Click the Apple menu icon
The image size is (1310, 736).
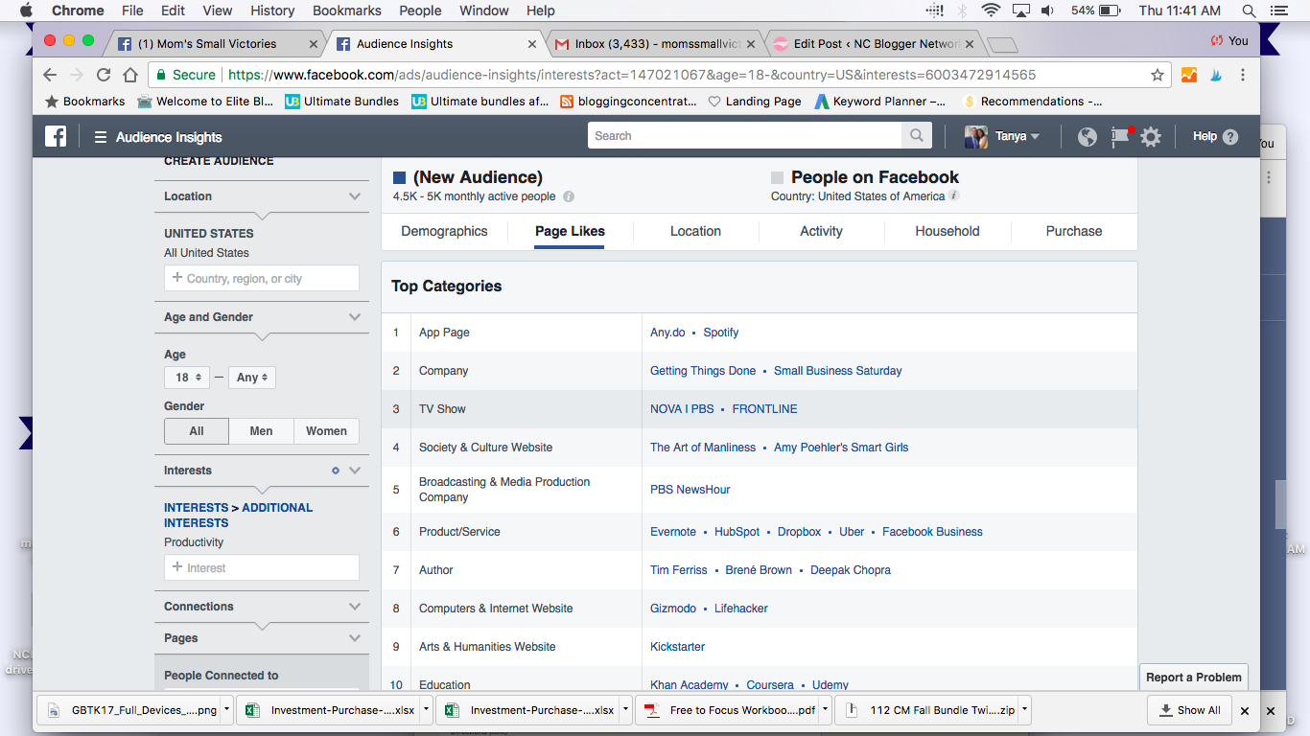coord(26,11)
